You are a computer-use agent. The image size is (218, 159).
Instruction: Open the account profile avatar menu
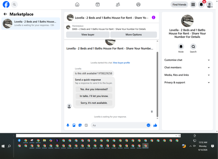[209, 5]
